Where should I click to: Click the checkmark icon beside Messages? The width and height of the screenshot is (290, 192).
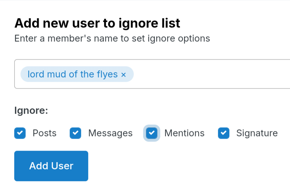pos(75,133)
